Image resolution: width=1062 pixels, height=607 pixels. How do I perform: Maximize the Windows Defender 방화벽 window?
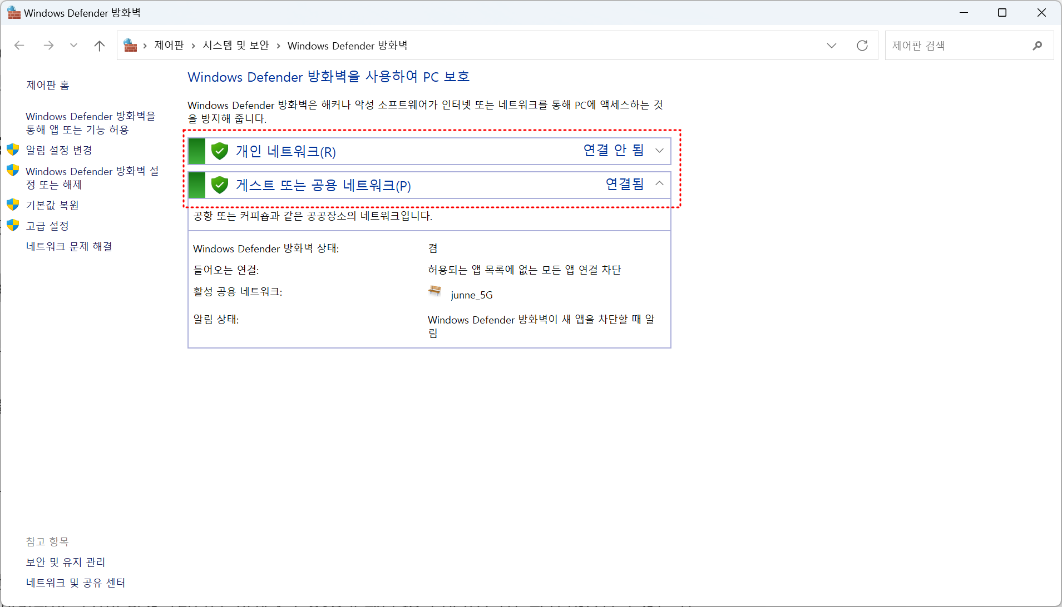tap(1002, 12)
